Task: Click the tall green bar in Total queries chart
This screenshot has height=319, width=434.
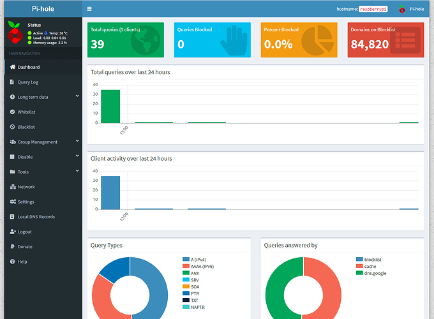Action: point(110,107)
